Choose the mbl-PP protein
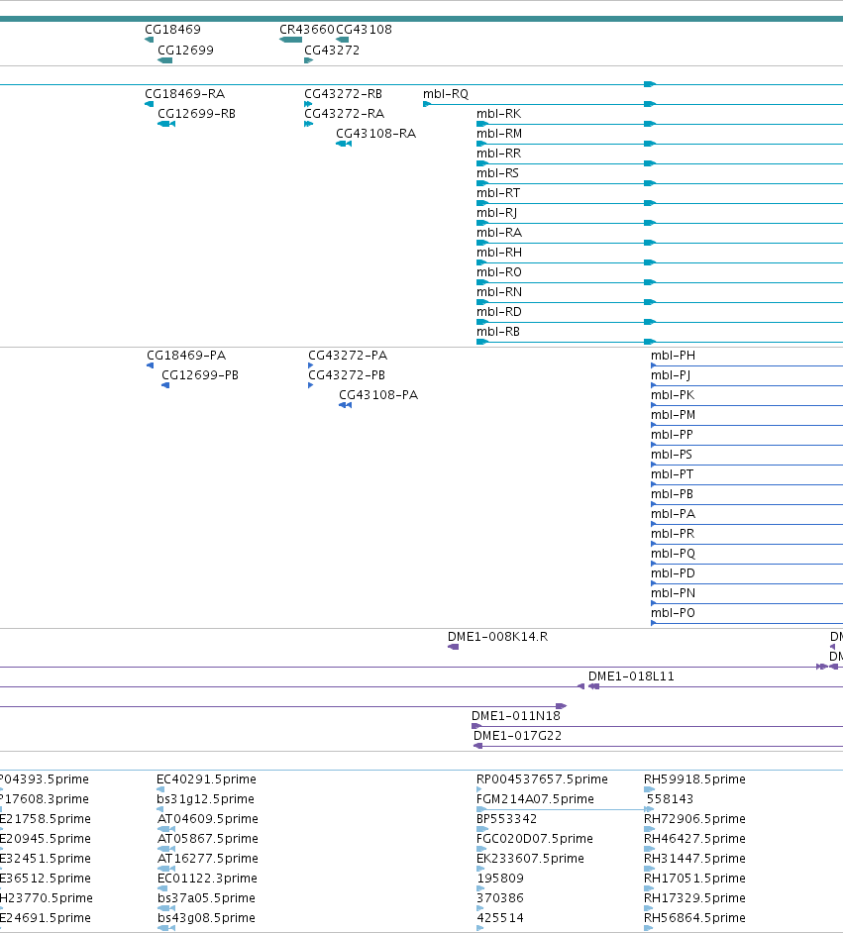 (x=673, y=435)
